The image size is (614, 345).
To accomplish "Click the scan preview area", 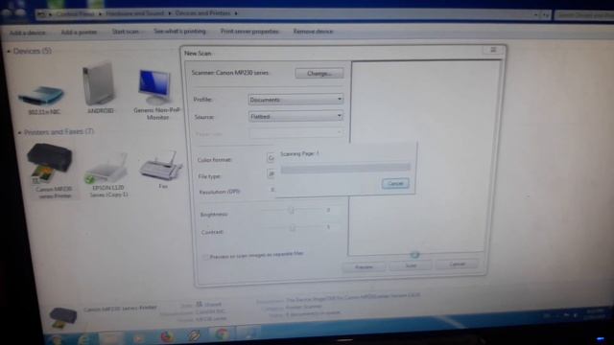I will pyautogui.click(x=424, y=156).
